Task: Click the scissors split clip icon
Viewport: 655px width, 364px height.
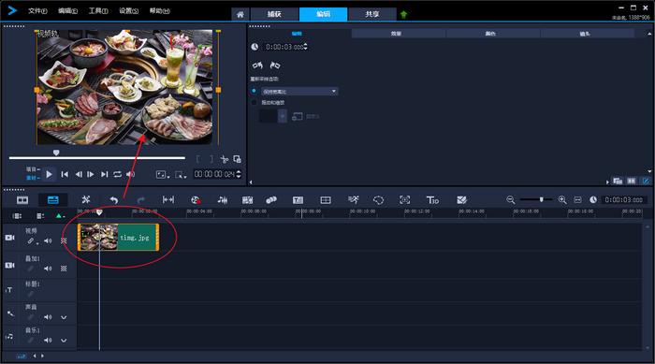Action: (225, 159)
